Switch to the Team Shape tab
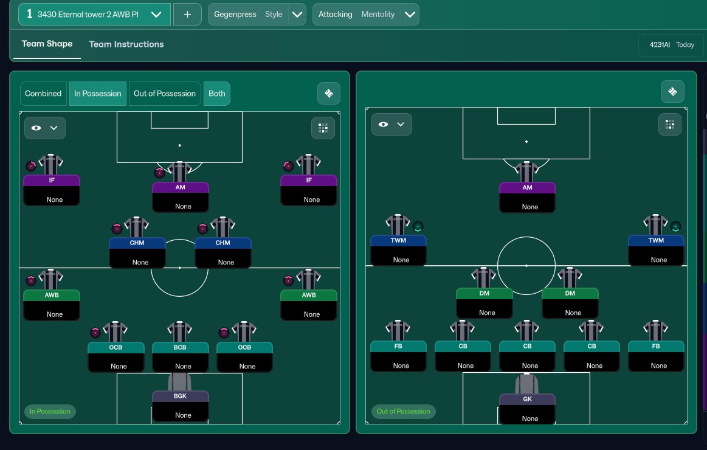 (x=47, y=44)
